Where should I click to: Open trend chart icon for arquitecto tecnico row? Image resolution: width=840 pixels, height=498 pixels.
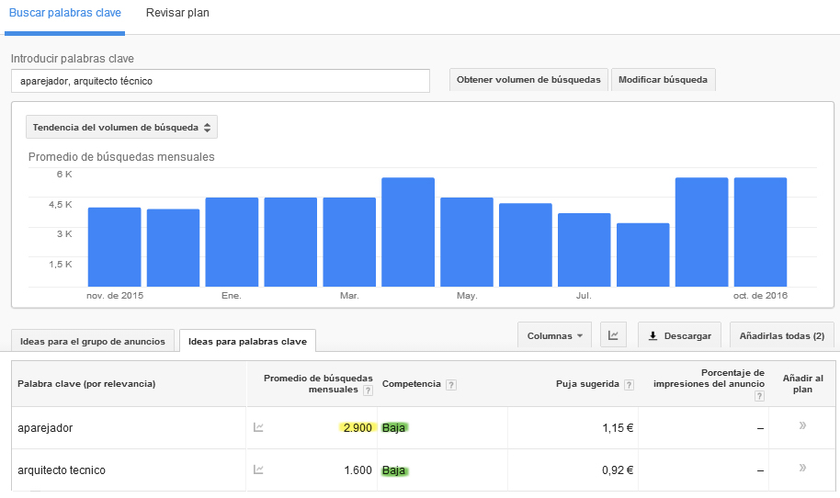point(258,470)
